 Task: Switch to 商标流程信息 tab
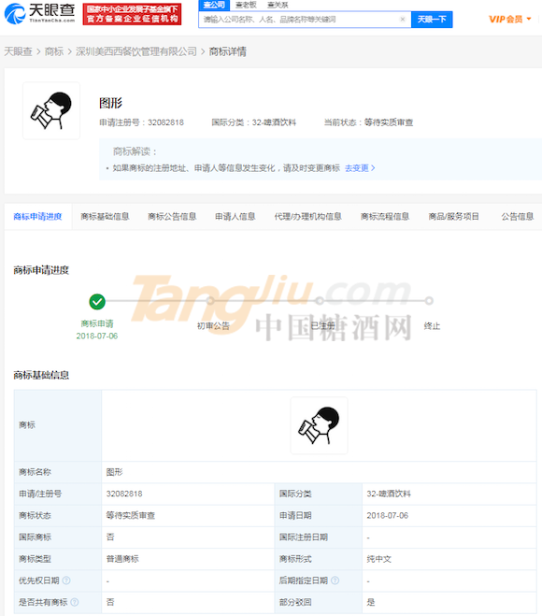pos(385,217)
